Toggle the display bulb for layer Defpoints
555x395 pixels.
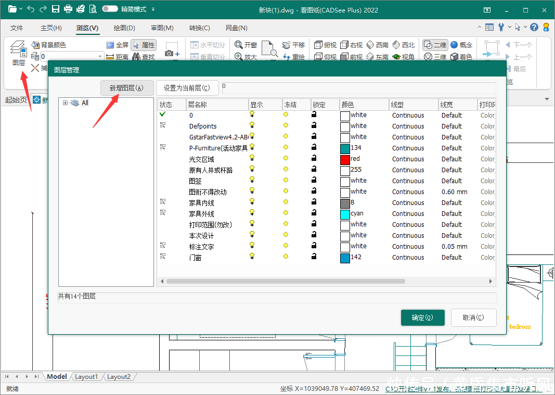pyautogui.click(x=252, y=125)
